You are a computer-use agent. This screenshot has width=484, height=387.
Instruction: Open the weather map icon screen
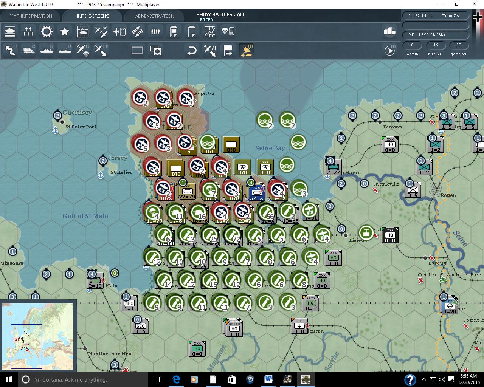83,31
